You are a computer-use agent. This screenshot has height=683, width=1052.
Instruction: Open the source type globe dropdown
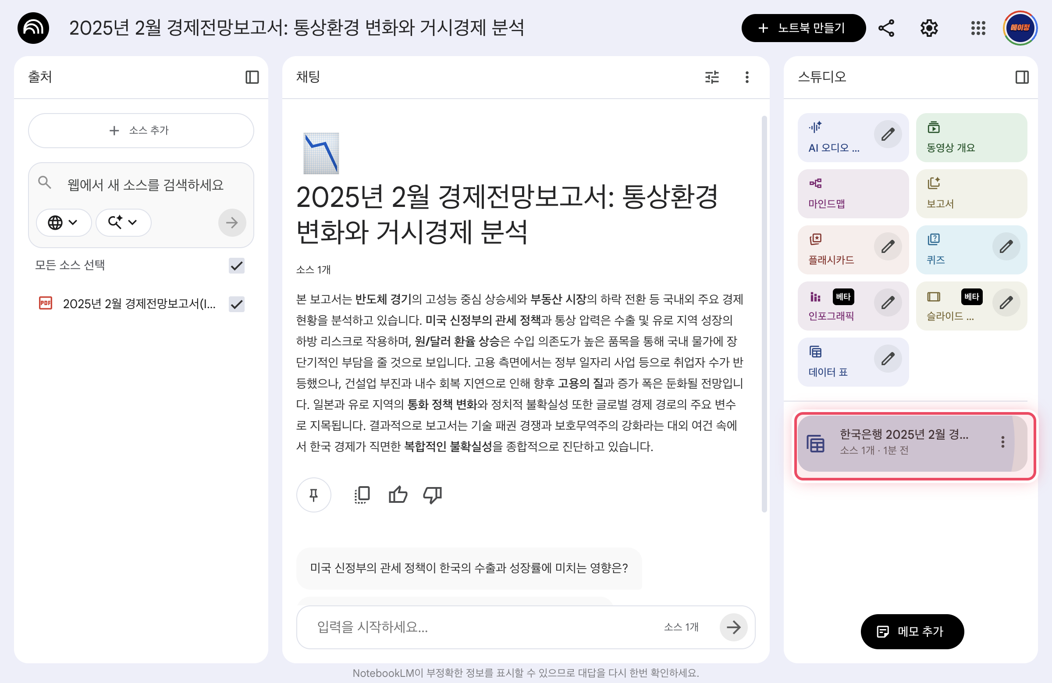point(64,222)
